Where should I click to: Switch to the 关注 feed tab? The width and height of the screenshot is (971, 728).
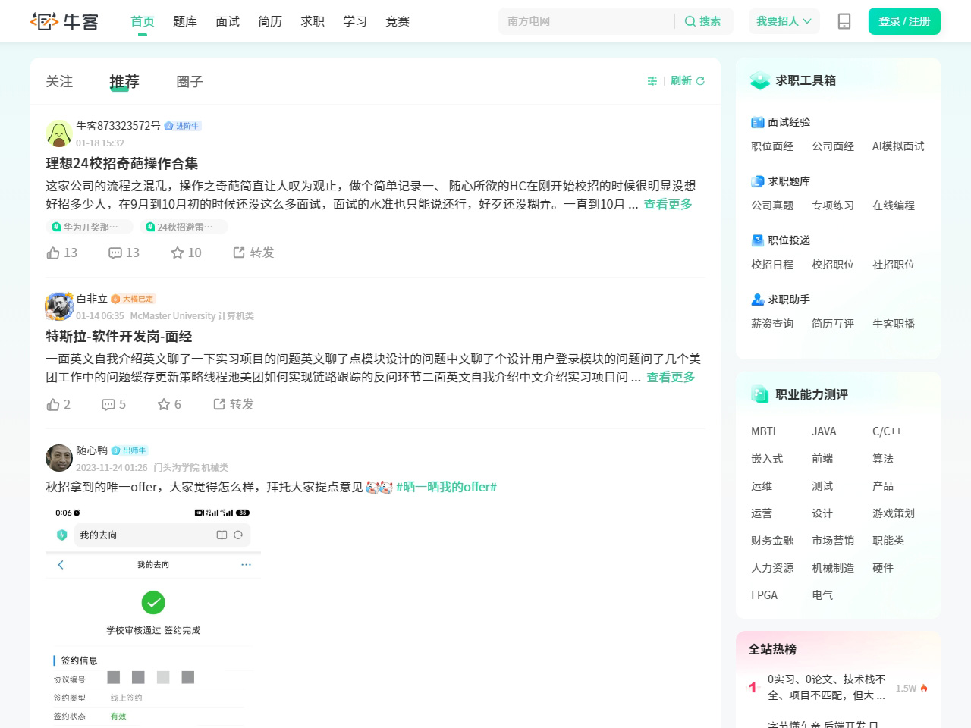click(x=59, y=81)
